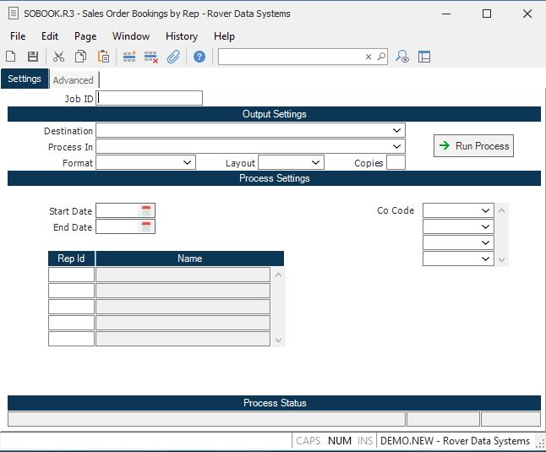546x452 pixels.
Task: Clear the toolbar search box with X
Action: (x=369, y=57)
